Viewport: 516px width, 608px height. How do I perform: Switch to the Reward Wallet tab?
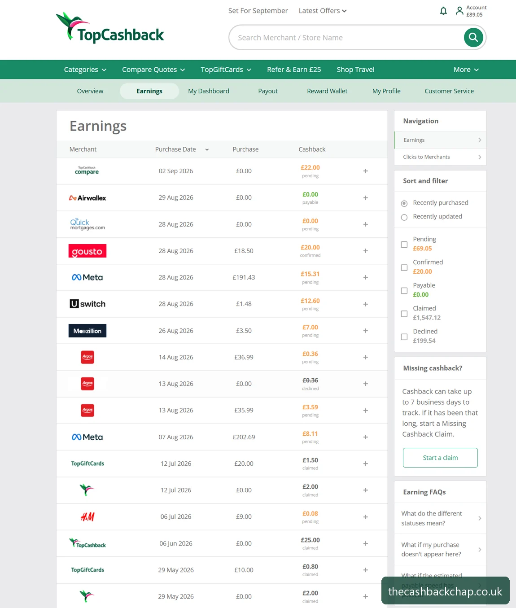pyautogui.click(x=327, y=91)
